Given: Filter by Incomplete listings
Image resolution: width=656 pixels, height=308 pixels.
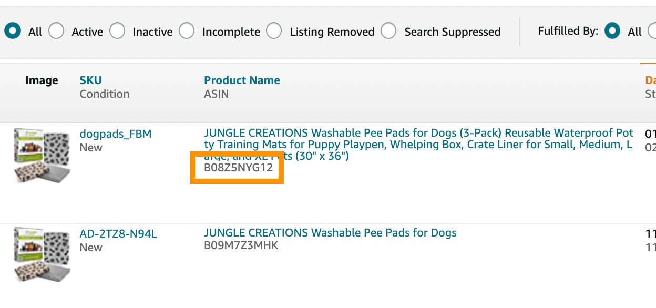Looking at the screenshot, I should (x=187, y=31).
